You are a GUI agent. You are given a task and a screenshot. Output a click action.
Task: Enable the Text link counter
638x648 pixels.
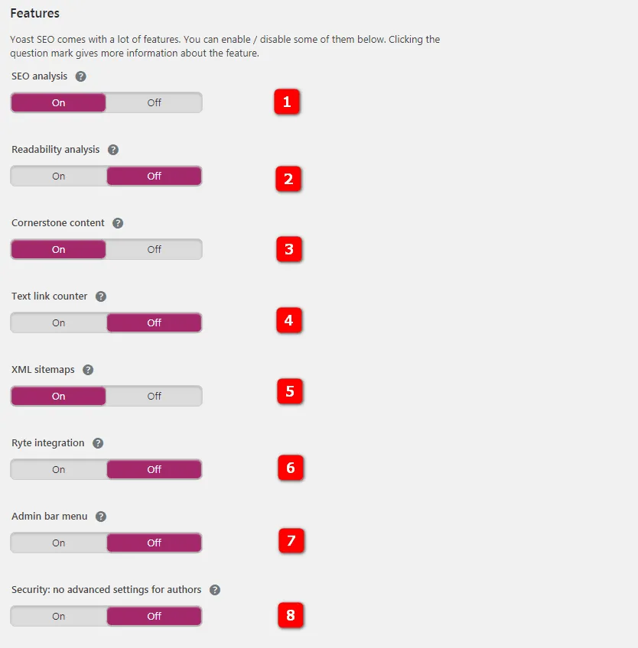[58, 322]
